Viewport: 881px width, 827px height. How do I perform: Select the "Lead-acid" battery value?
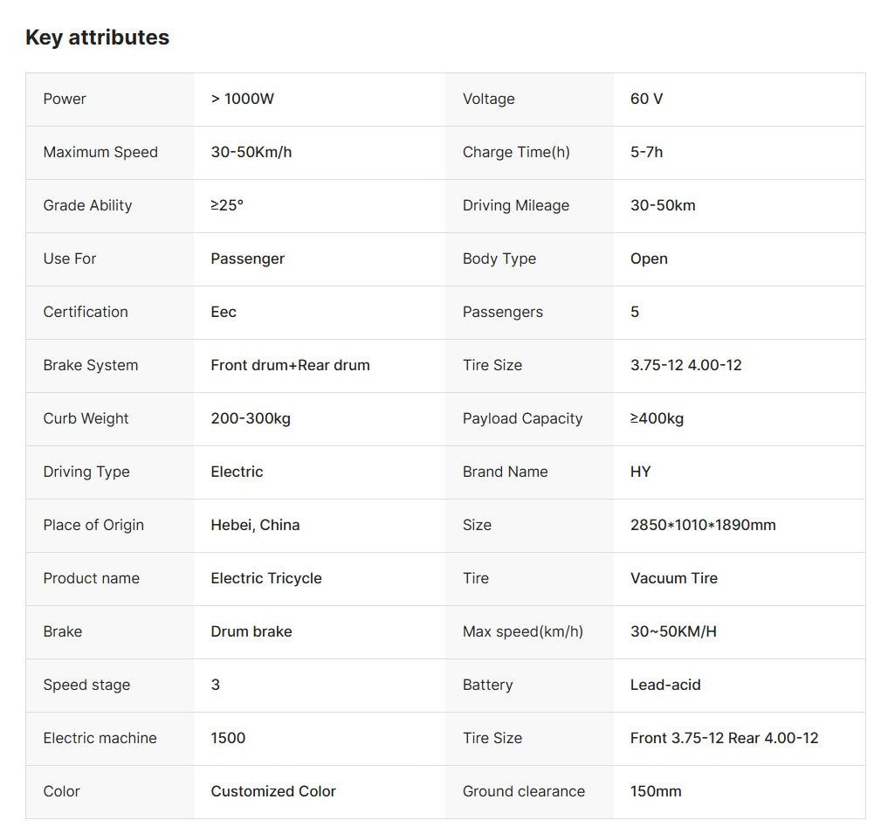[x=664, y=685]
